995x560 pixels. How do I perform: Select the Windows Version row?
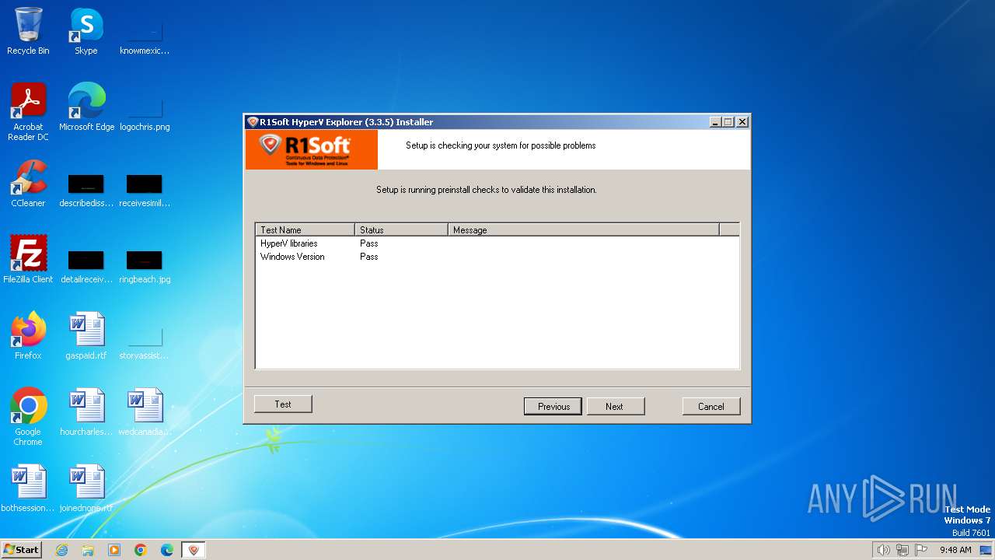tap(497, 257)
